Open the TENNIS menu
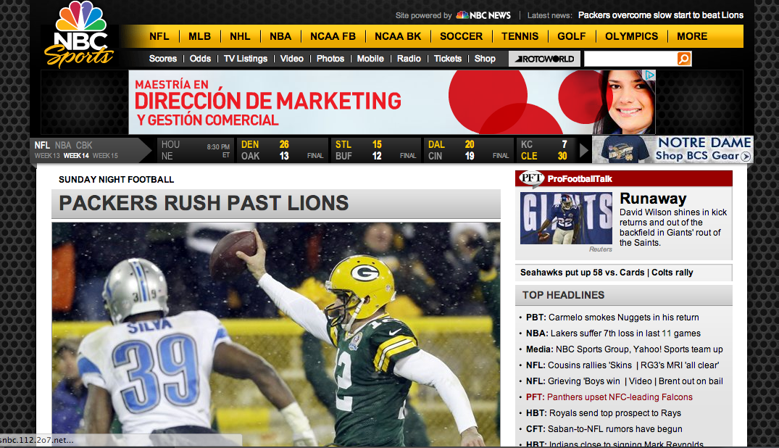The image size is (779, 448). coord(520,36)
